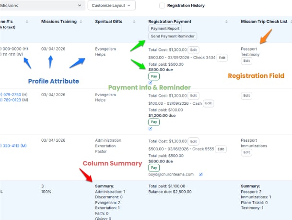The height and width of the screenshot is (220, 292).
Task: Sort by the Registration Payment column
Action: point(227,22)
